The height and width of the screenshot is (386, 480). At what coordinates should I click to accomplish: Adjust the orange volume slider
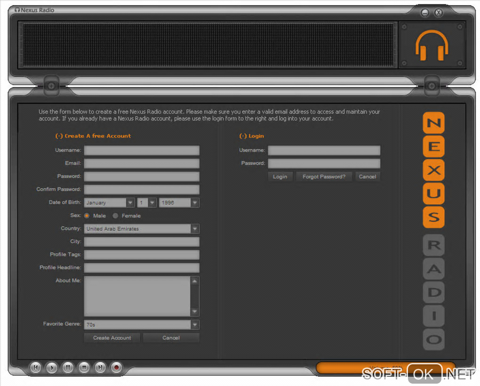tap(386, 368)
